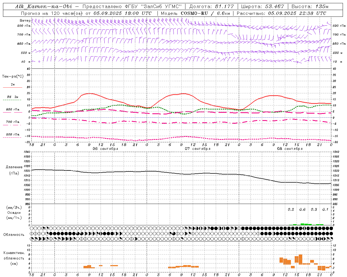Click the Давление pressure label
The image size is (347, 277).
point(14,167)
